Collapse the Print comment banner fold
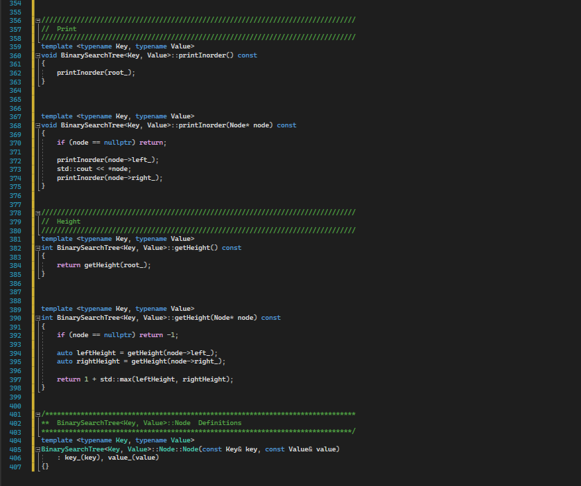 point(37,20)
